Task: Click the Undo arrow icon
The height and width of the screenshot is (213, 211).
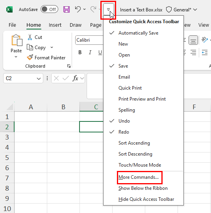Action: pyautogui.click(x=78, y=9)
